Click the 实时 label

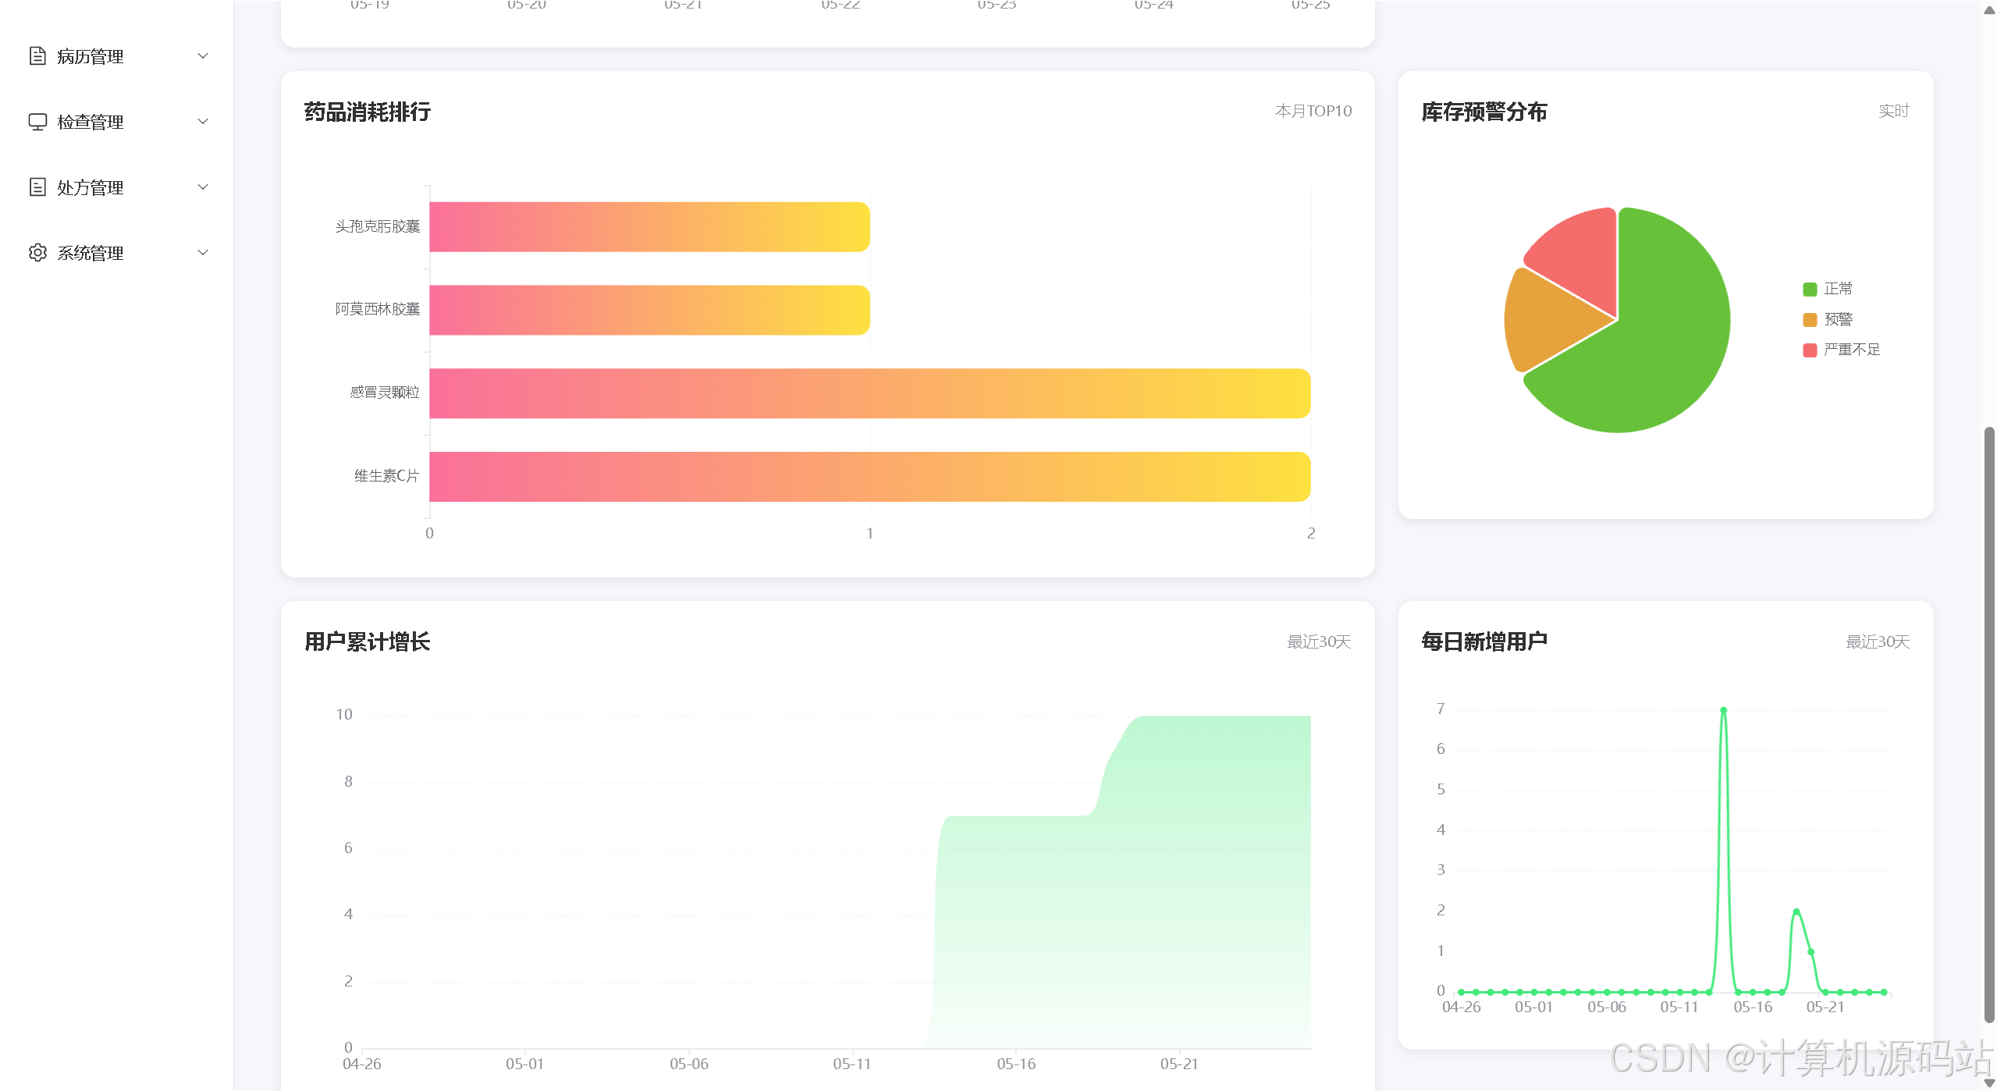click(1894, 111)
